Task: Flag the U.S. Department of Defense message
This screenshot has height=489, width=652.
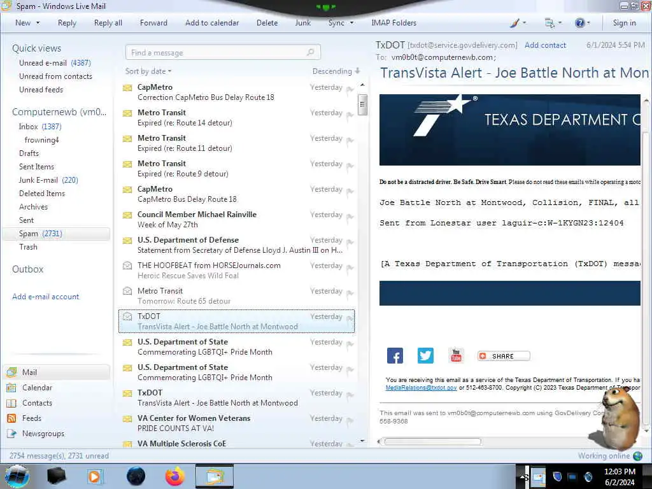Action: click(x=350, y=241)
